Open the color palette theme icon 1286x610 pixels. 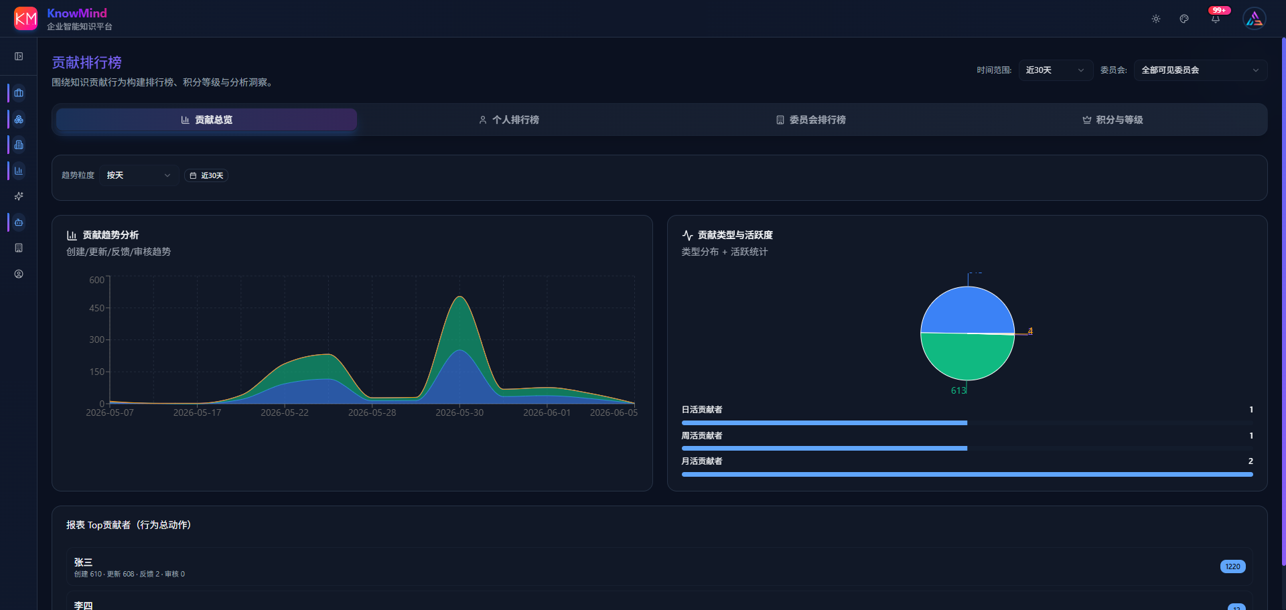(x=1184, y=19)
